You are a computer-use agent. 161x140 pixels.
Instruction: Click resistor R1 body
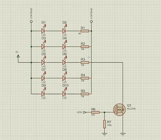click(85, 31)
